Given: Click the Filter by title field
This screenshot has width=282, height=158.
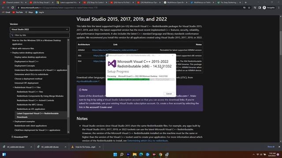Looking at the screenshot, I should tap(40, 35).
